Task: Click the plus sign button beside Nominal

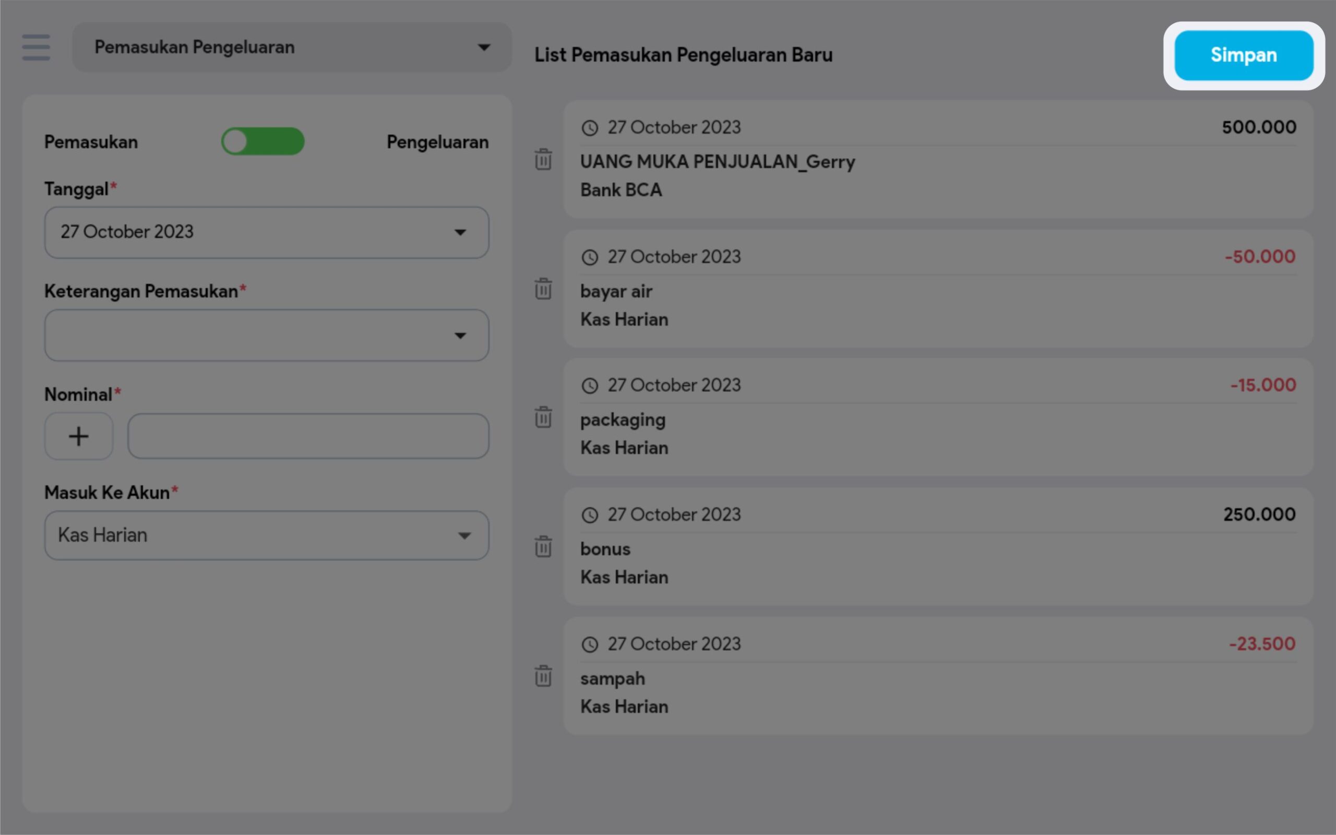Action: tap(78, 436)
